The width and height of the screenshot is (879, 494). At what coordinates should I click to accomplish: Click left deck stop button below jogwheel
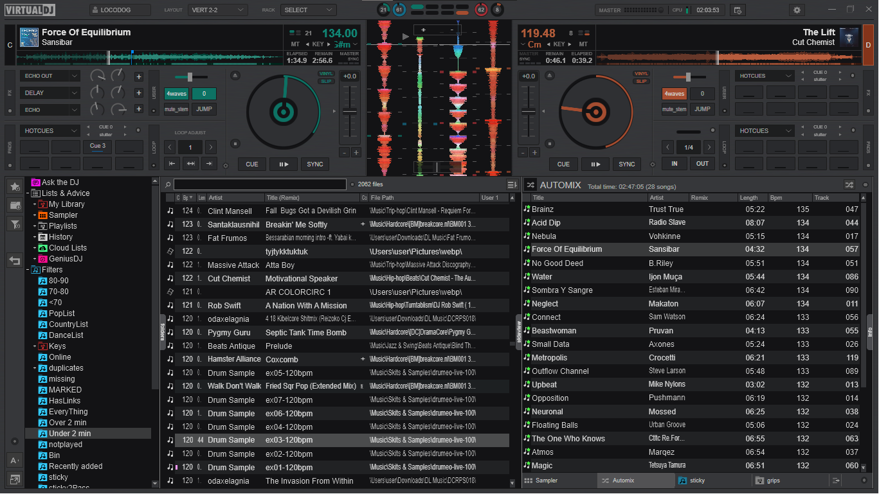coord(235,144)
